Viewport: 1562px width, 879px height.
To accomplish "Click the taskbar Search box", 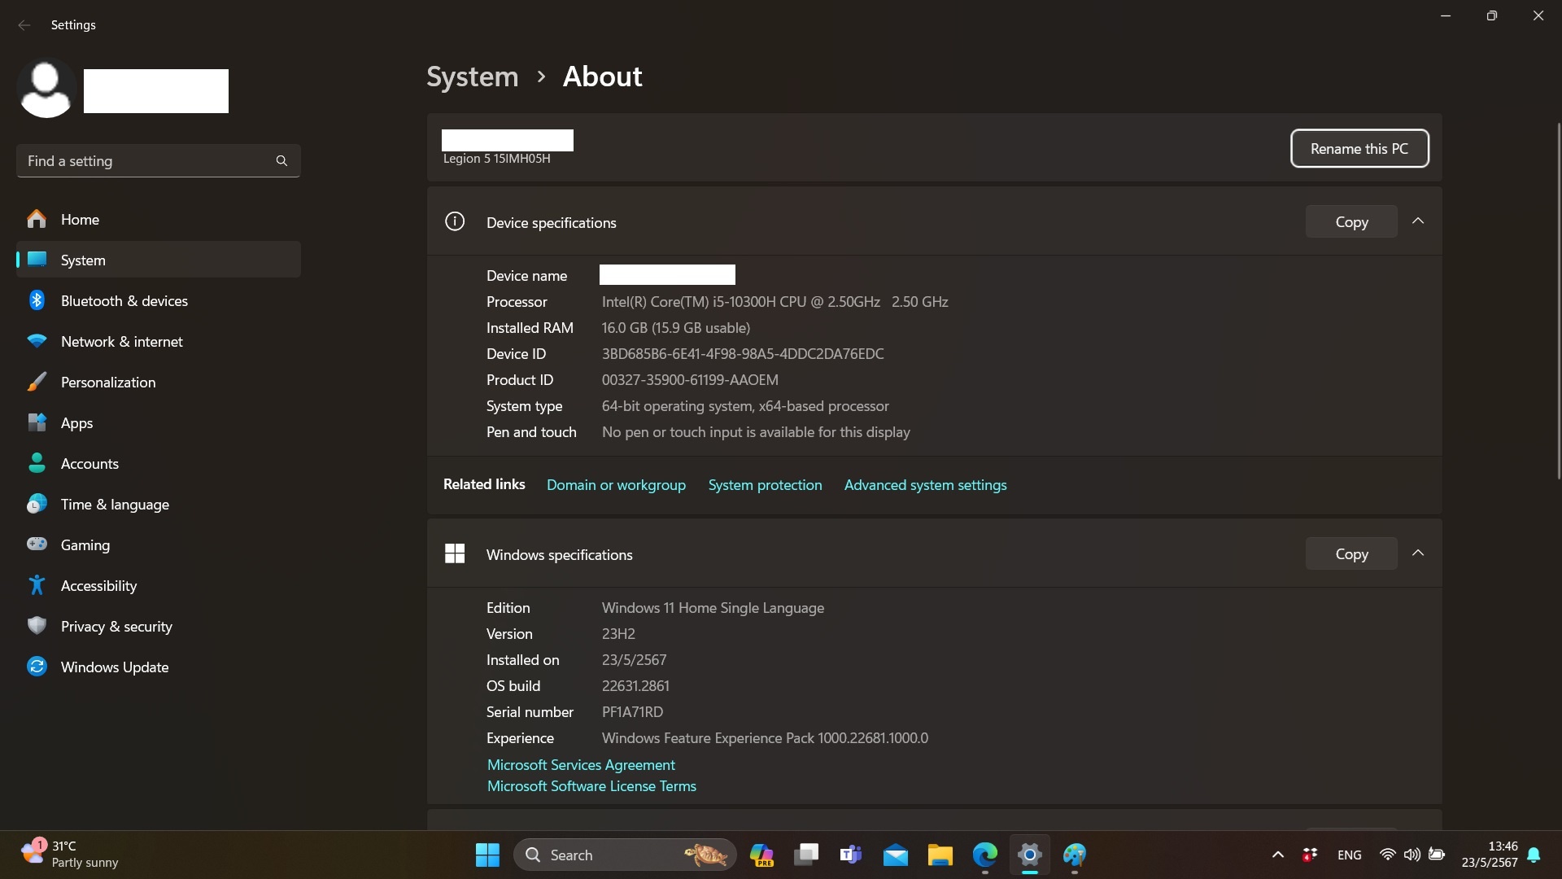I will point(625,855).
